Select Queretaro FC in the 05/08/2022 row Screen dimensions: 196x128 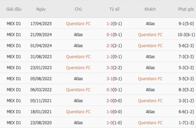pyautogui.click(x=150, y=79)
